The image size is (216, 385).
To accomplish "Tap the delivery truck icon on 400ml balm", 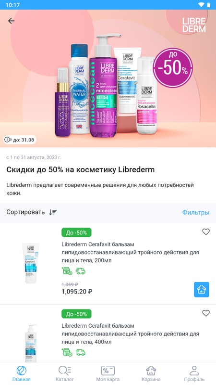I will (x=80, y=352).
